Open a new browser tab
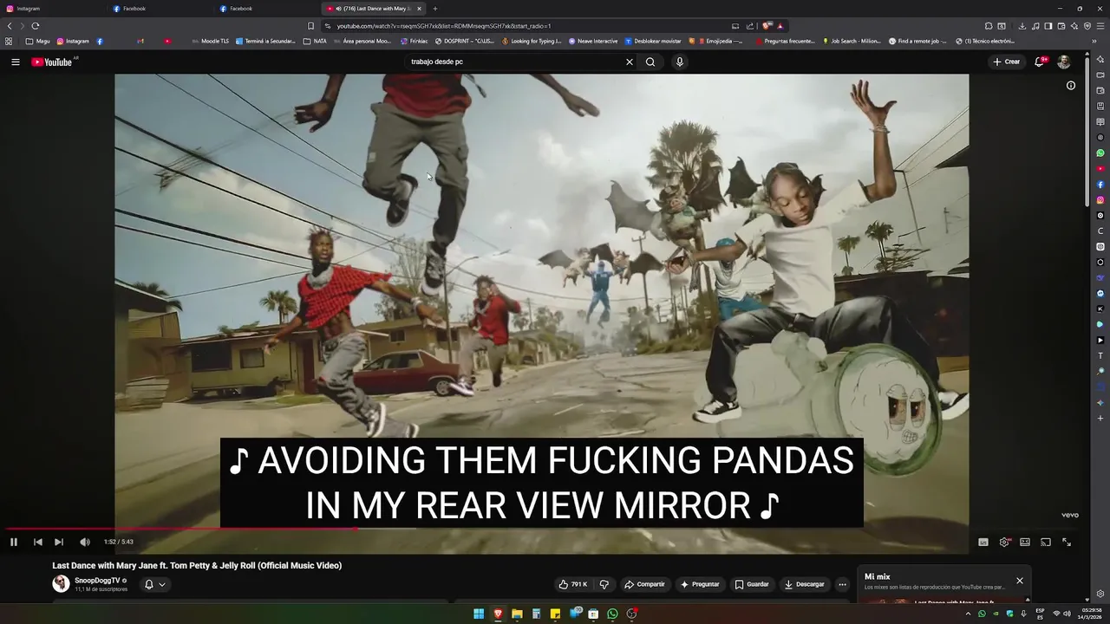 [435, 9]
